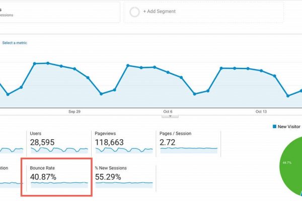Expand the chart handle arrow below Oct 6

pyautogui.click(x=170, y=116)
